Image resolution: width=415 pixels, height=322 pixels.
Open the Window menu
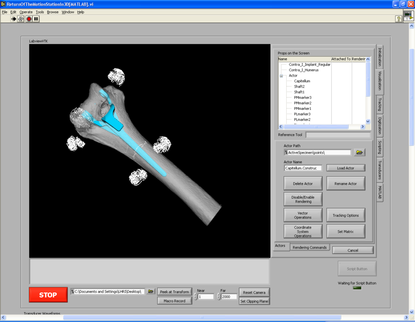point(68,12)
